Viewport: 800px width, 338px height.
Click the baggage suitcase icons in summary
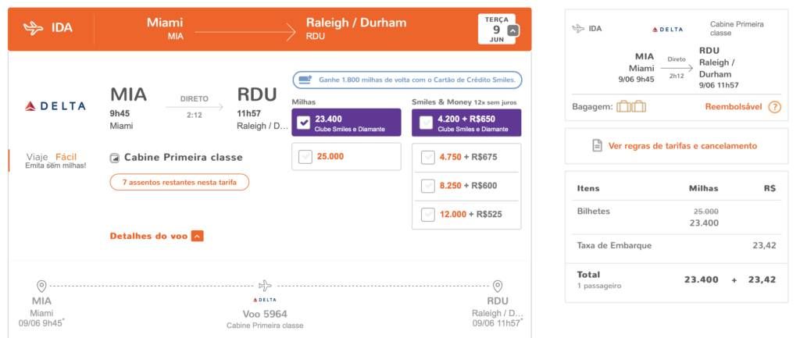tap(631, 107)
